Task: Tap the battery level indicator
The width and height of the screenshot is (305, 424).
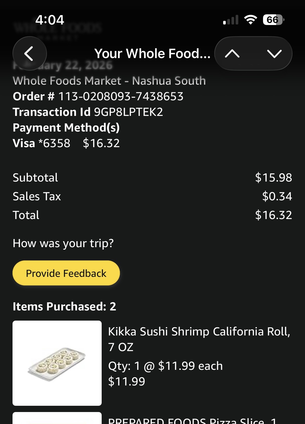Action: pyautogui.click(x=273, y=20)
